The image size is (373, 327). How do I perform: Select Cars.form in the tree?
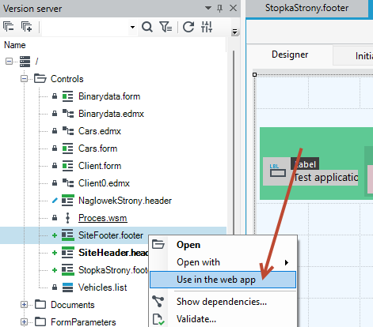pos(97,148)
